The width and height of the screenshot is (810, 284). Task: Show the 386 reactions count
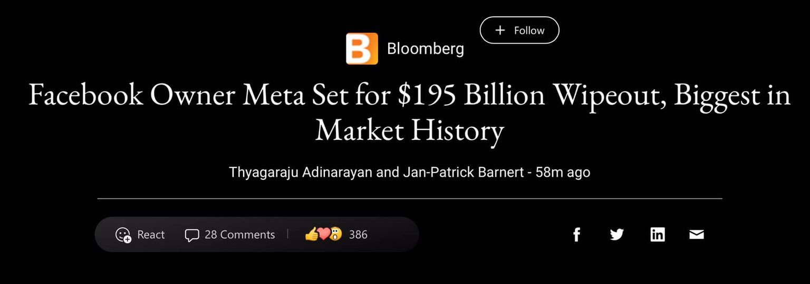click(x=358, y=235)
